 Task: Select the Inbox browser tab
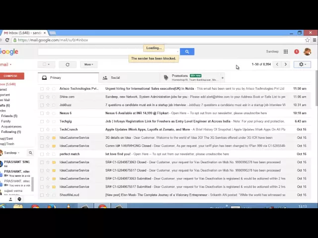[24, 33]
